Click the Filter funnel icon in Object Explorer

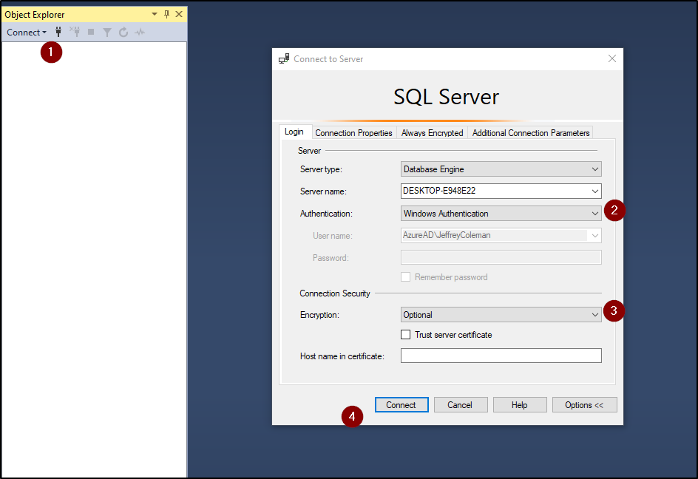point(106,32)
